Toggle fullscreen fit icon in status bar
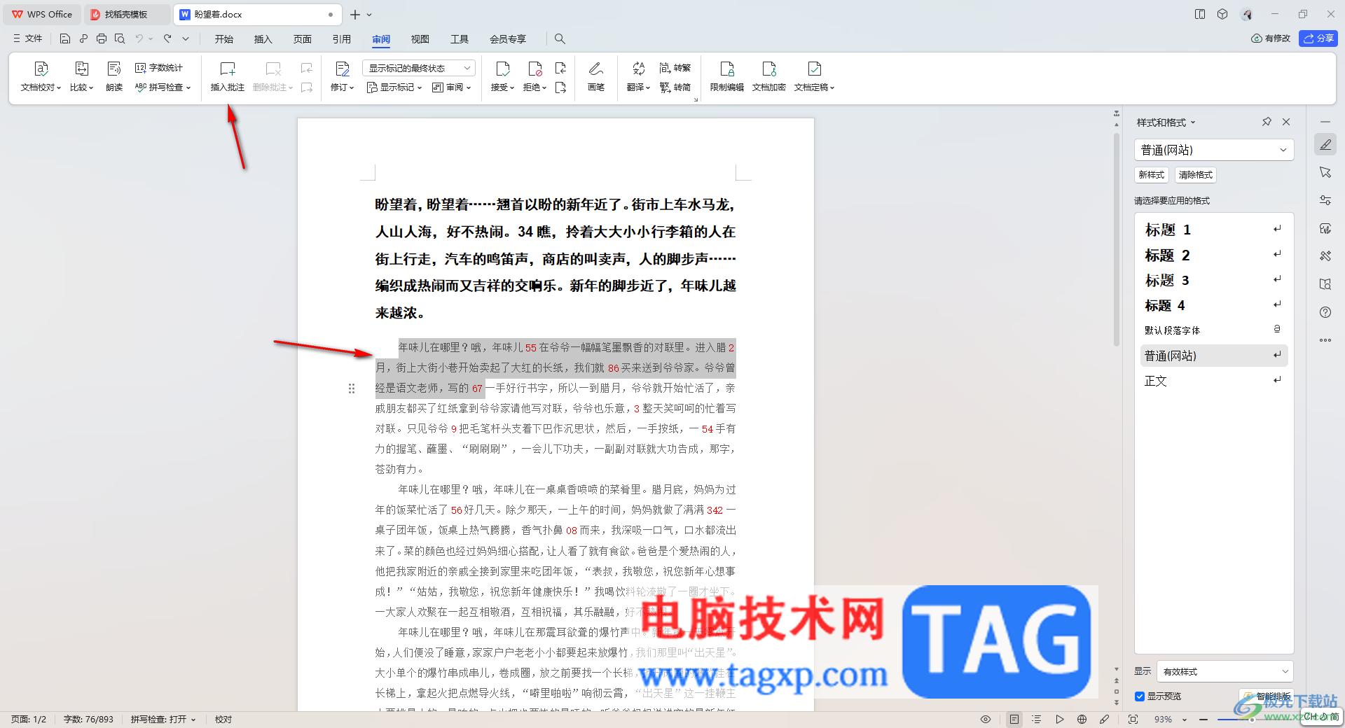Screen dimensions: 1345x728 (x=1133, y=719)
